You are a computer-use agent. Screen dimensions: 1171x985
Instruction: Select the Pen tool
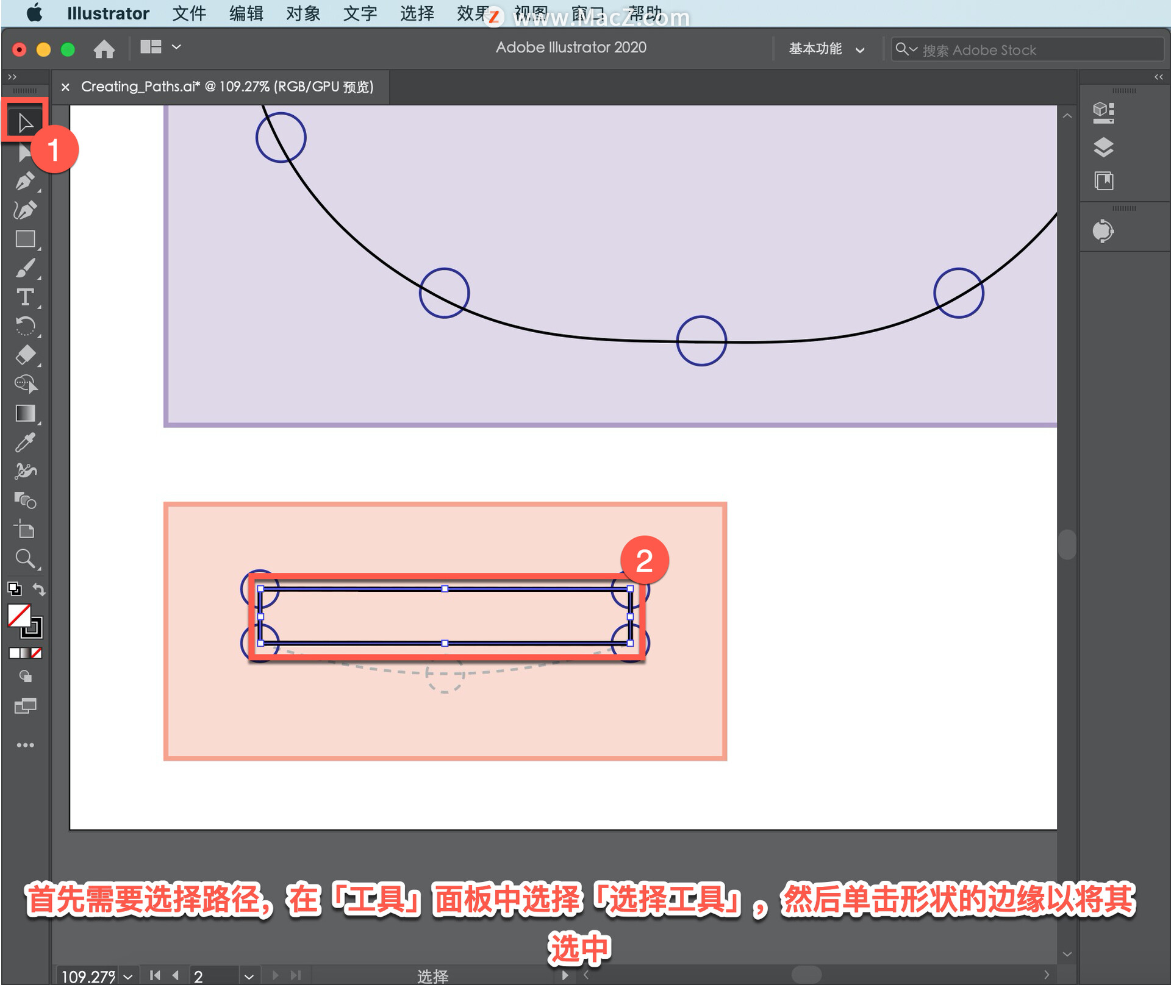[24, 181]
